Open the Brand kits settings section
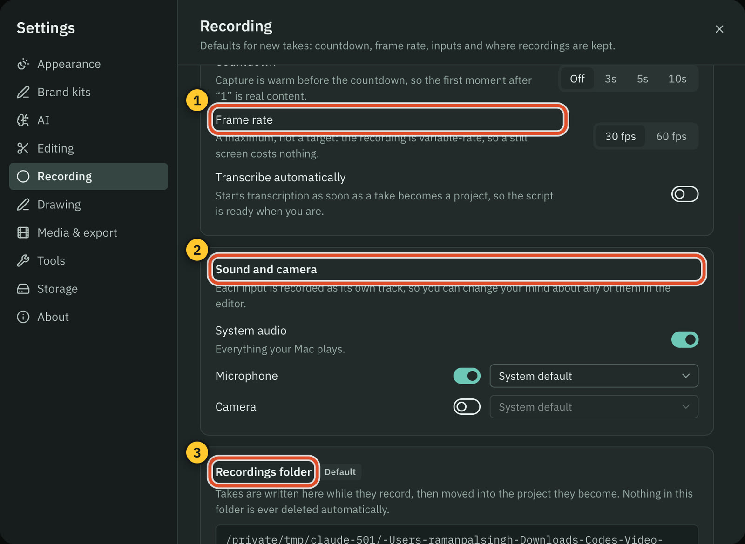745x544 pixels. coord(88,92)
